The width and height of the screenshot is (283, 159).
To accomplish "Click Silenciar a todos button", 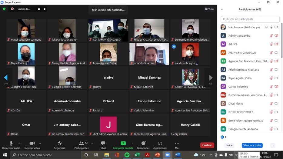I will (x=252, y=145).
